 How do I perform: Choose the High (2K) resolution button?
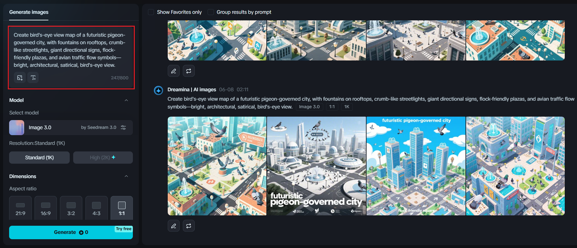coord(103,158)
